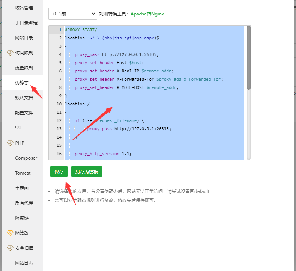Screen dimensions: 296x271
Task: Select the 伪静态 tab
Action: click(22, 83)
